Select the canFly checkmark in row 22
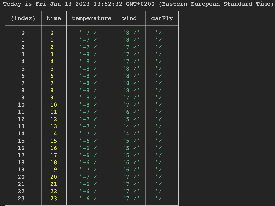The height and width of the screenshot is (206, 275). point(160,191)
